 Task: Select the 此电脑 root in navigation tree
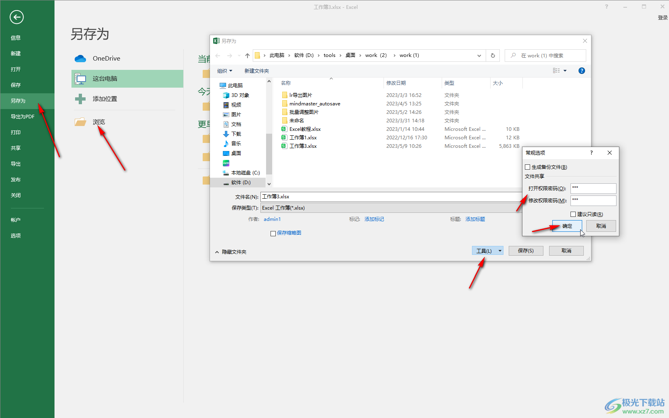click(x=231, y=86)
